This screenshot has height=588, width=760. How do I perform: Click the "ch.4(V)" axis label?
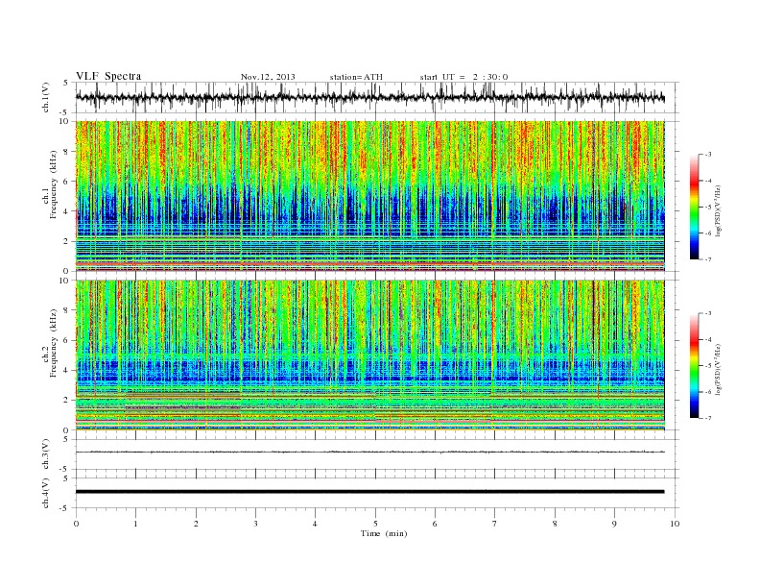pyautogui.click(x=46, y=493)
